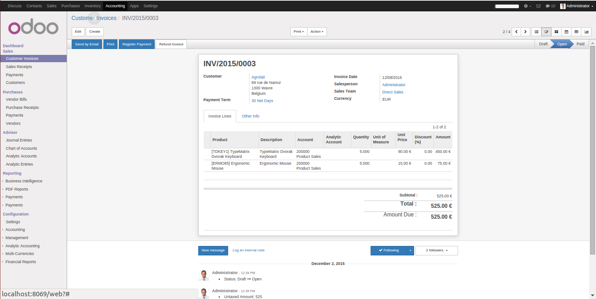The image size is (596, 299).
Task: Switch to list view icon
Action: [537, 32]
